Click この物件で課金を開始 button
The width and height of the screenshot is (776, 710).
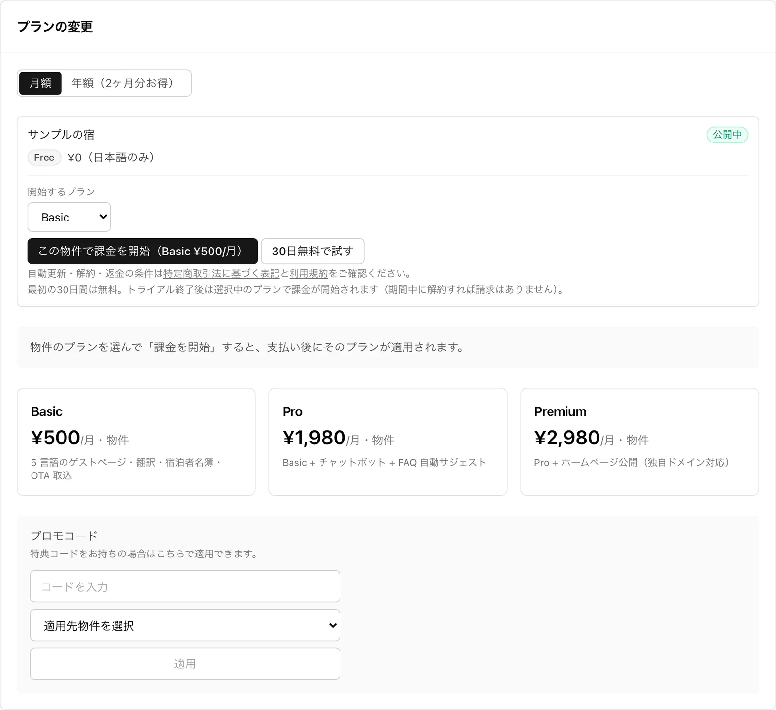pos(143,251)
